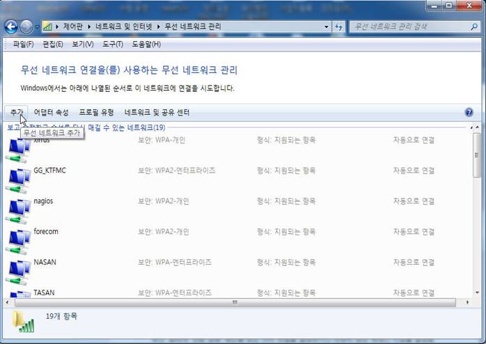Select the TASAN network icon
This screenshot has height=344, width=486.
19,294
